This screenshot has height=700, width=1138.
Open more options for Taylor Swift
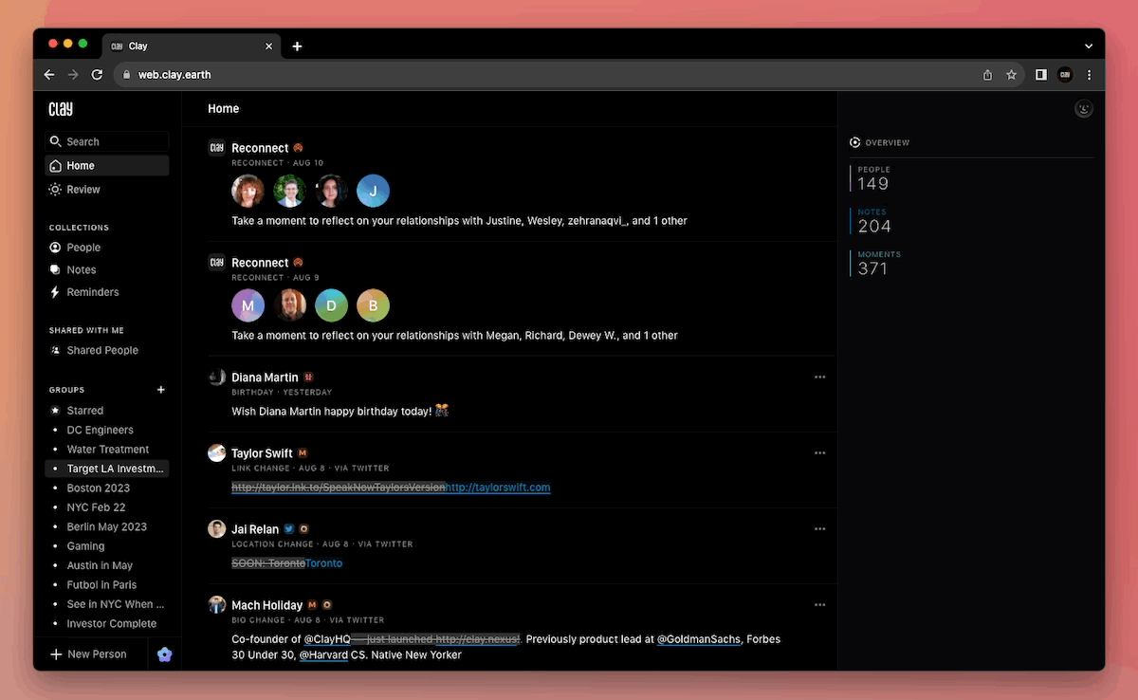(x=819, y=452)
